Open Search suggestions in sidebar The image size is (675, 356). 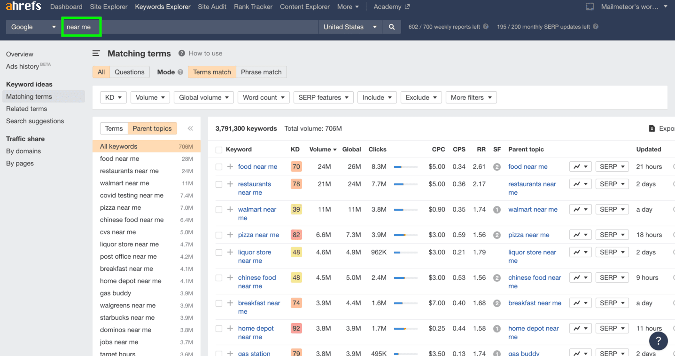(x=35, y=121)
